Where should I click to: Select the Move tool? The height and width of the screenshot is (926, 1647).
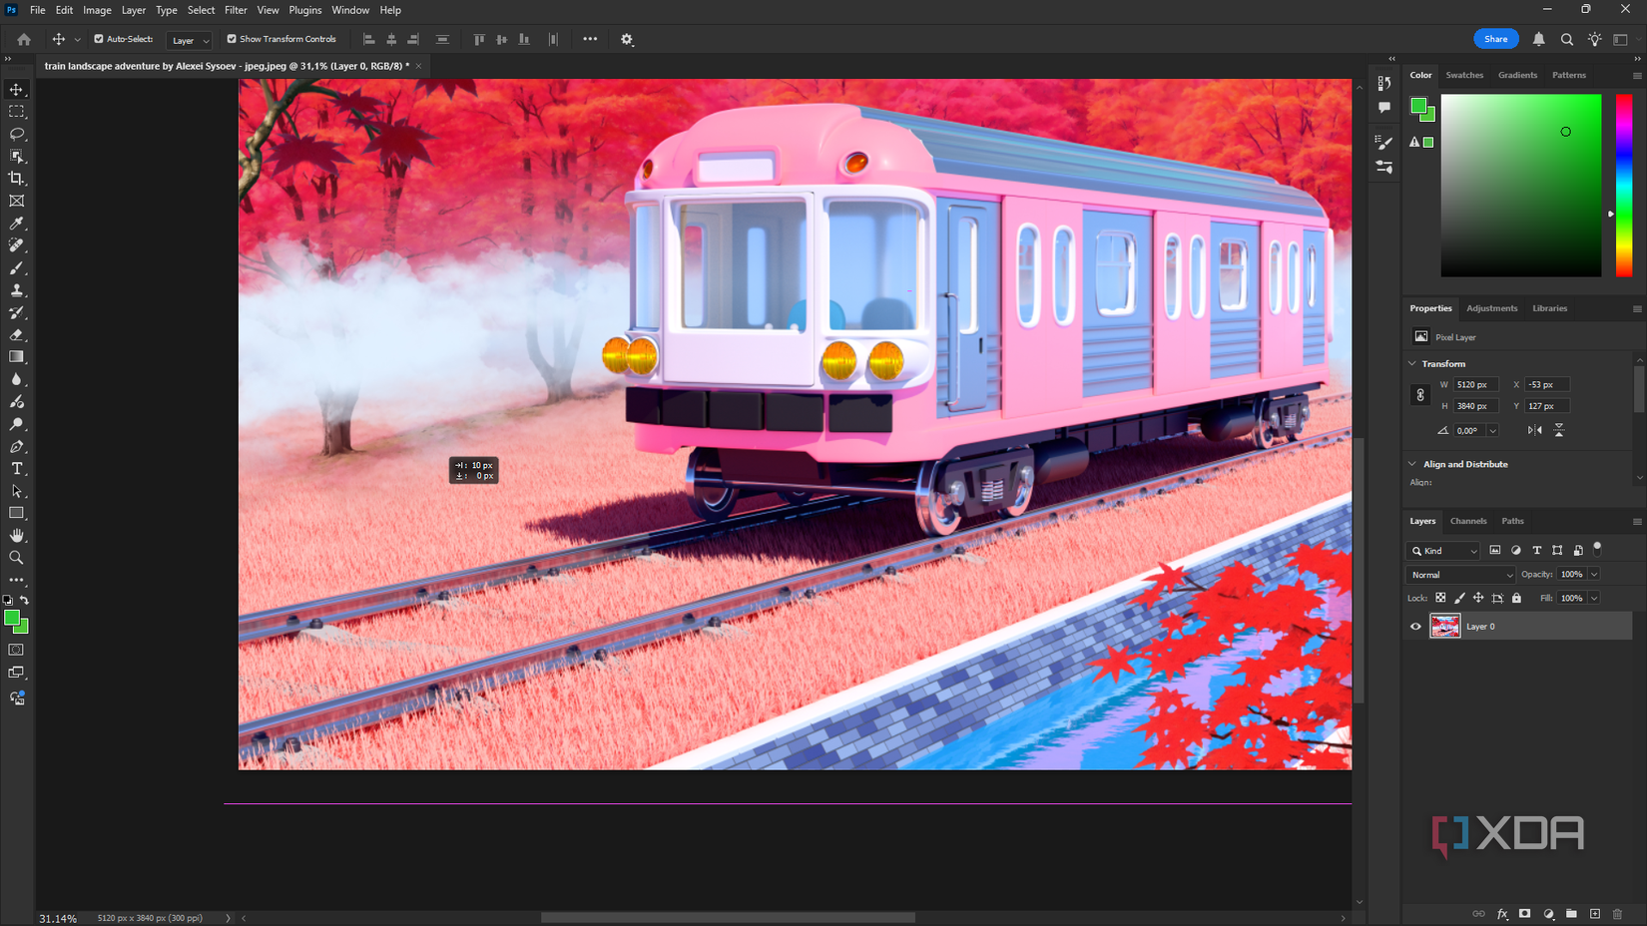point(17,90)
